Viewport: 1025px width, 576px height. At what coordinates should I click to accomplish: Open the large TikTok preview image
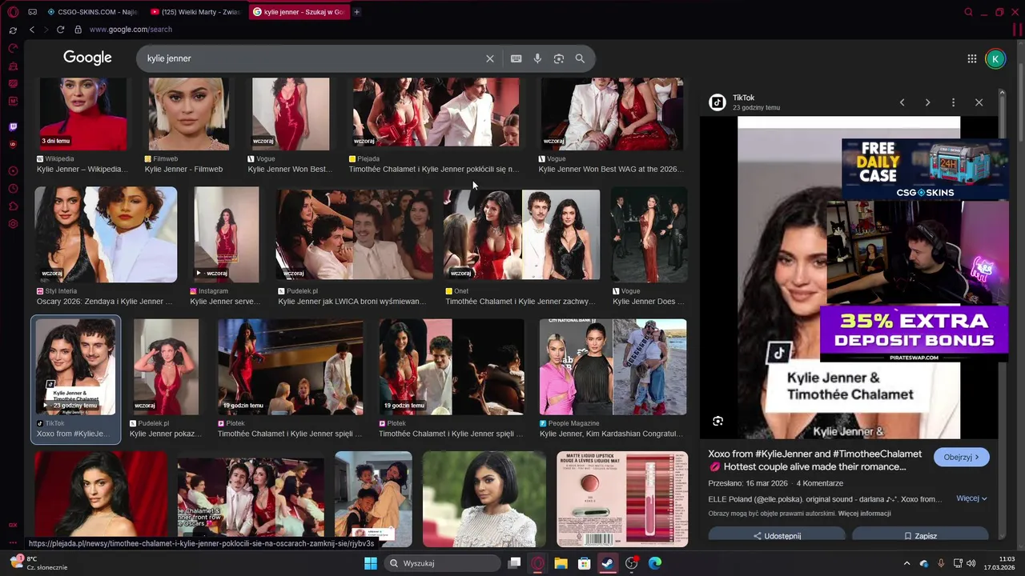click(x=849, y=278)
